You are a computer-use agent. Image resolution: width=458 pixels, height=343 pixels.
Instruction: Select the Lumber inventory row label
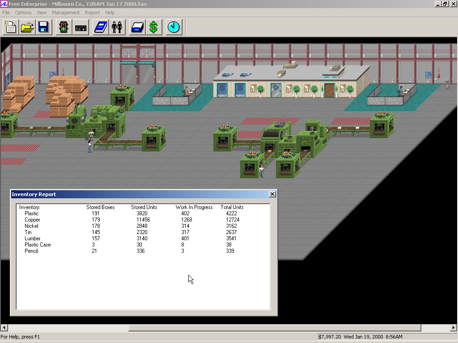tap(32, 238)
